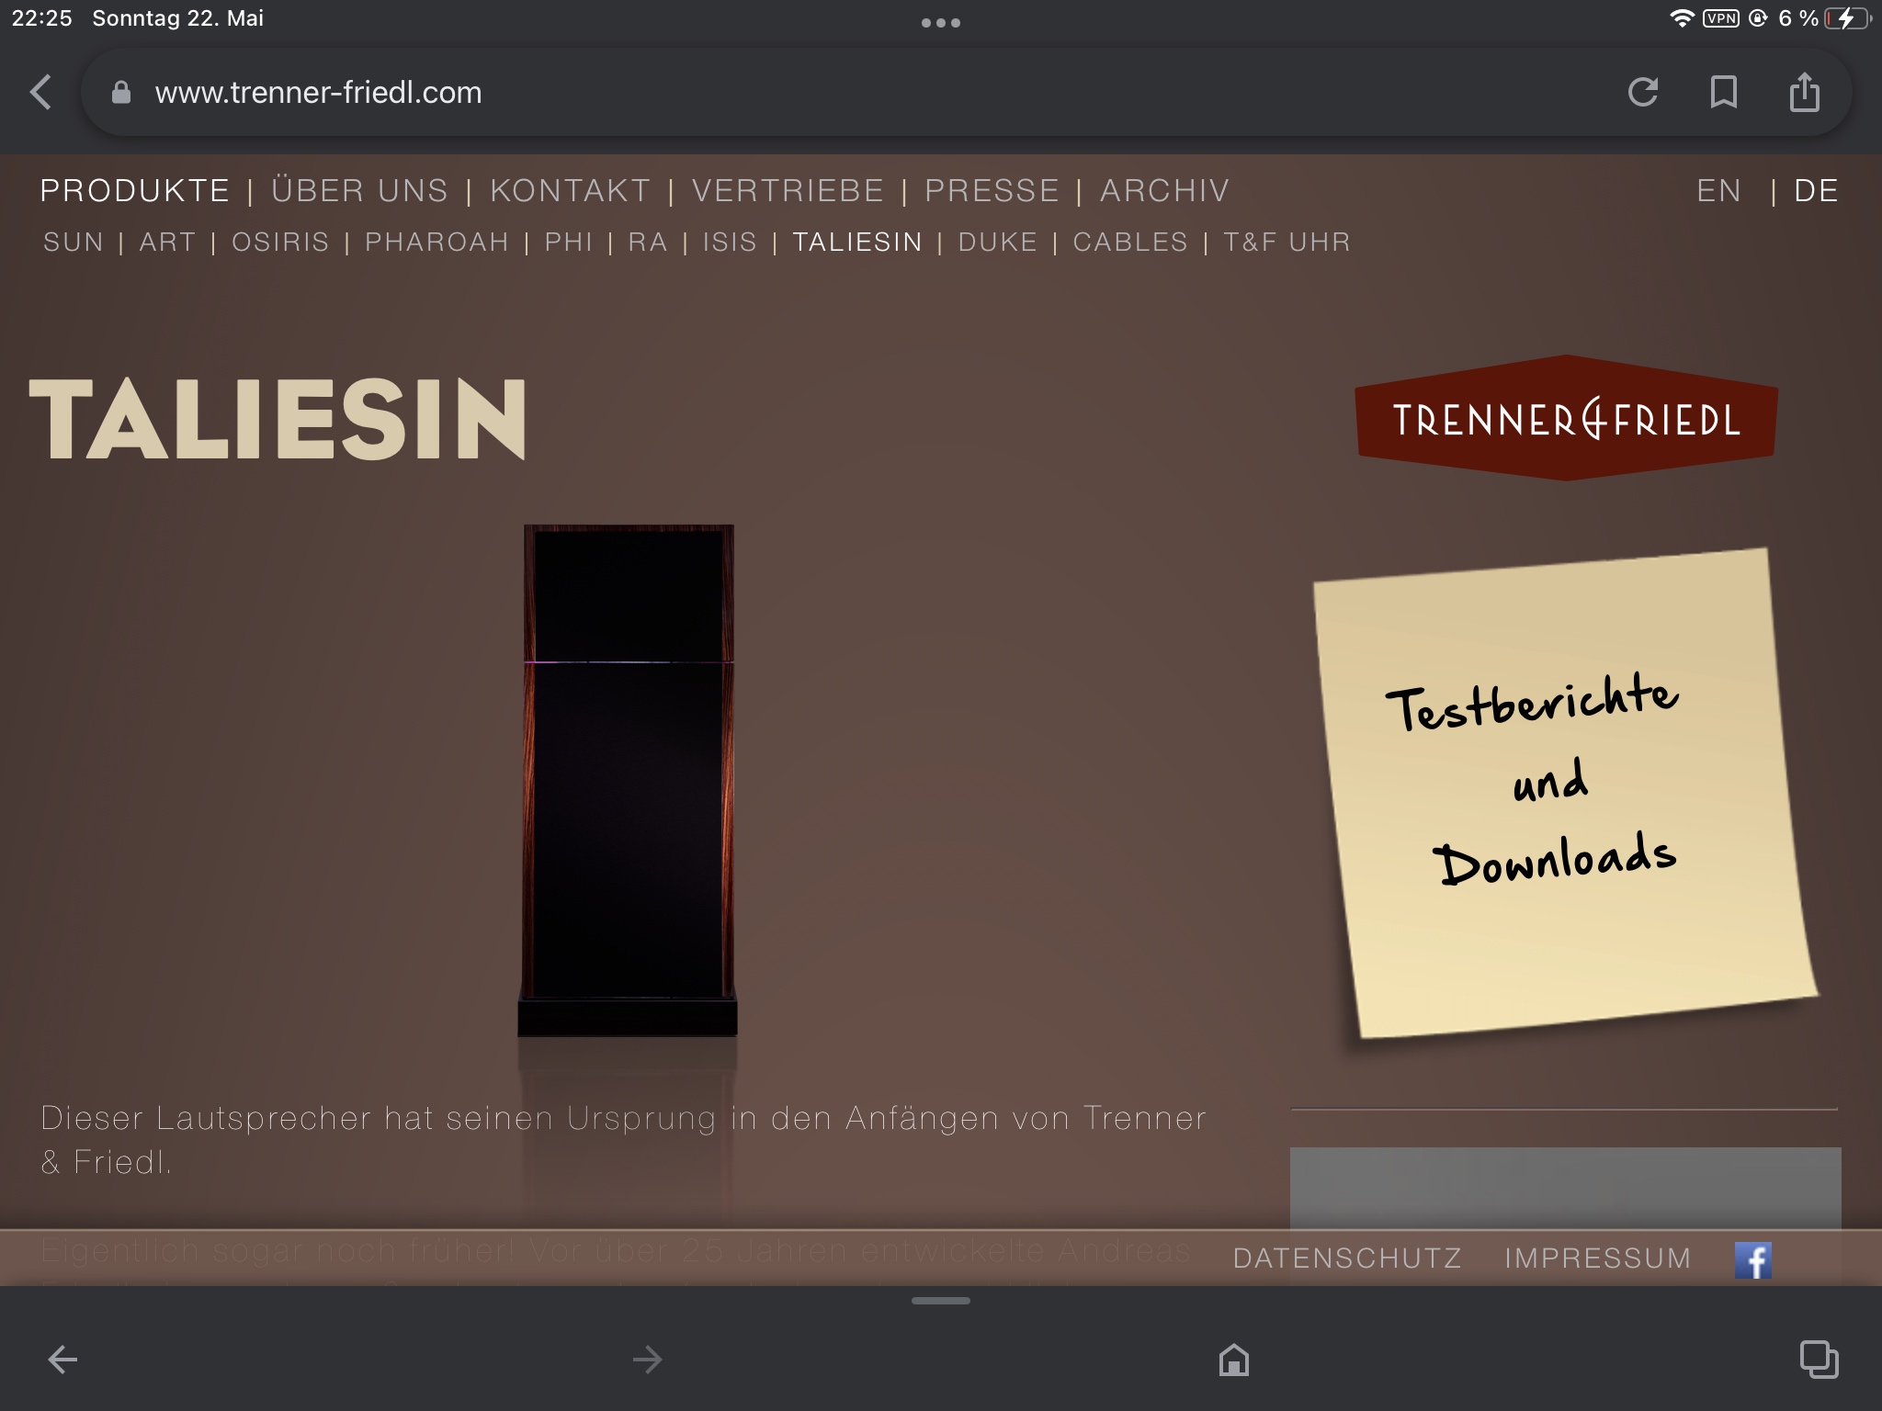Open the DATENSCHUTZ link
This screenshot has width=1882, height=1411.
coord(1347,1259)
